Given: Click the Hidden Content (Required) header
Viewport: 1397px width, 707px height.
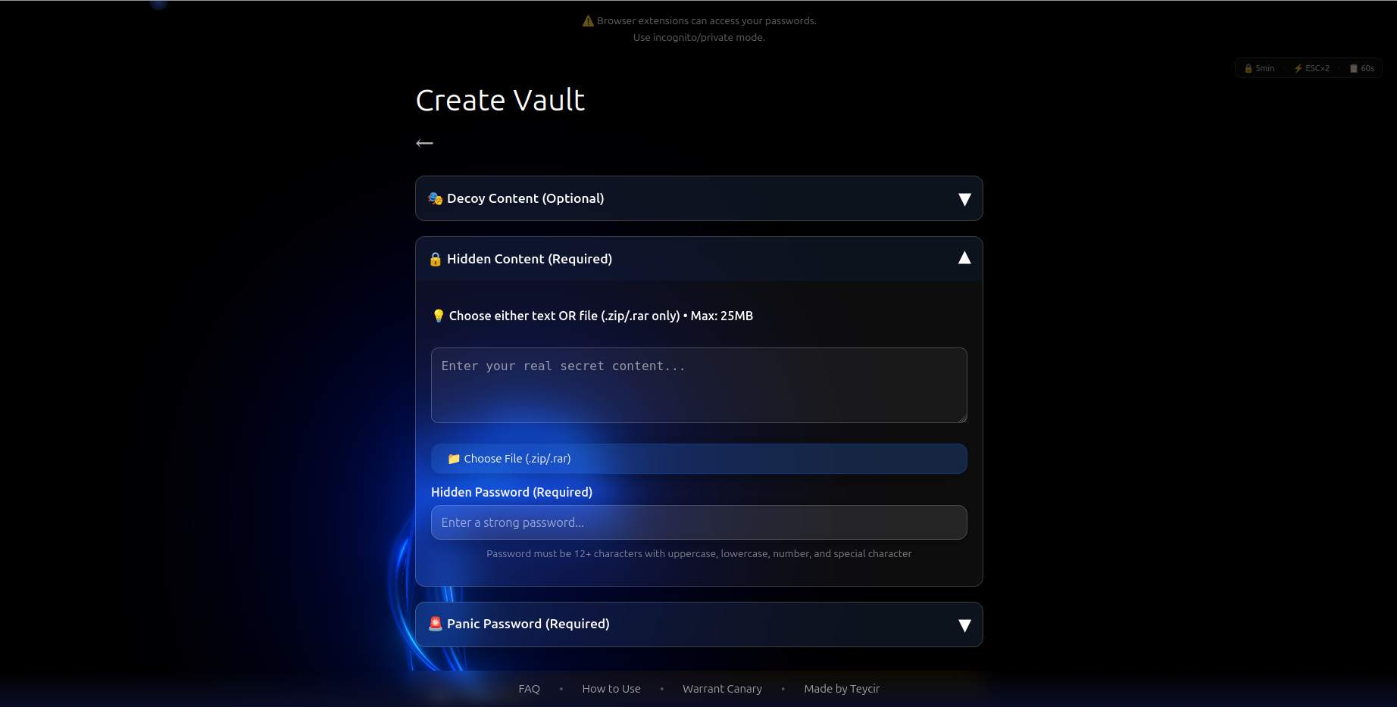Looking at the screenshot, I should [x=699, y=259].
